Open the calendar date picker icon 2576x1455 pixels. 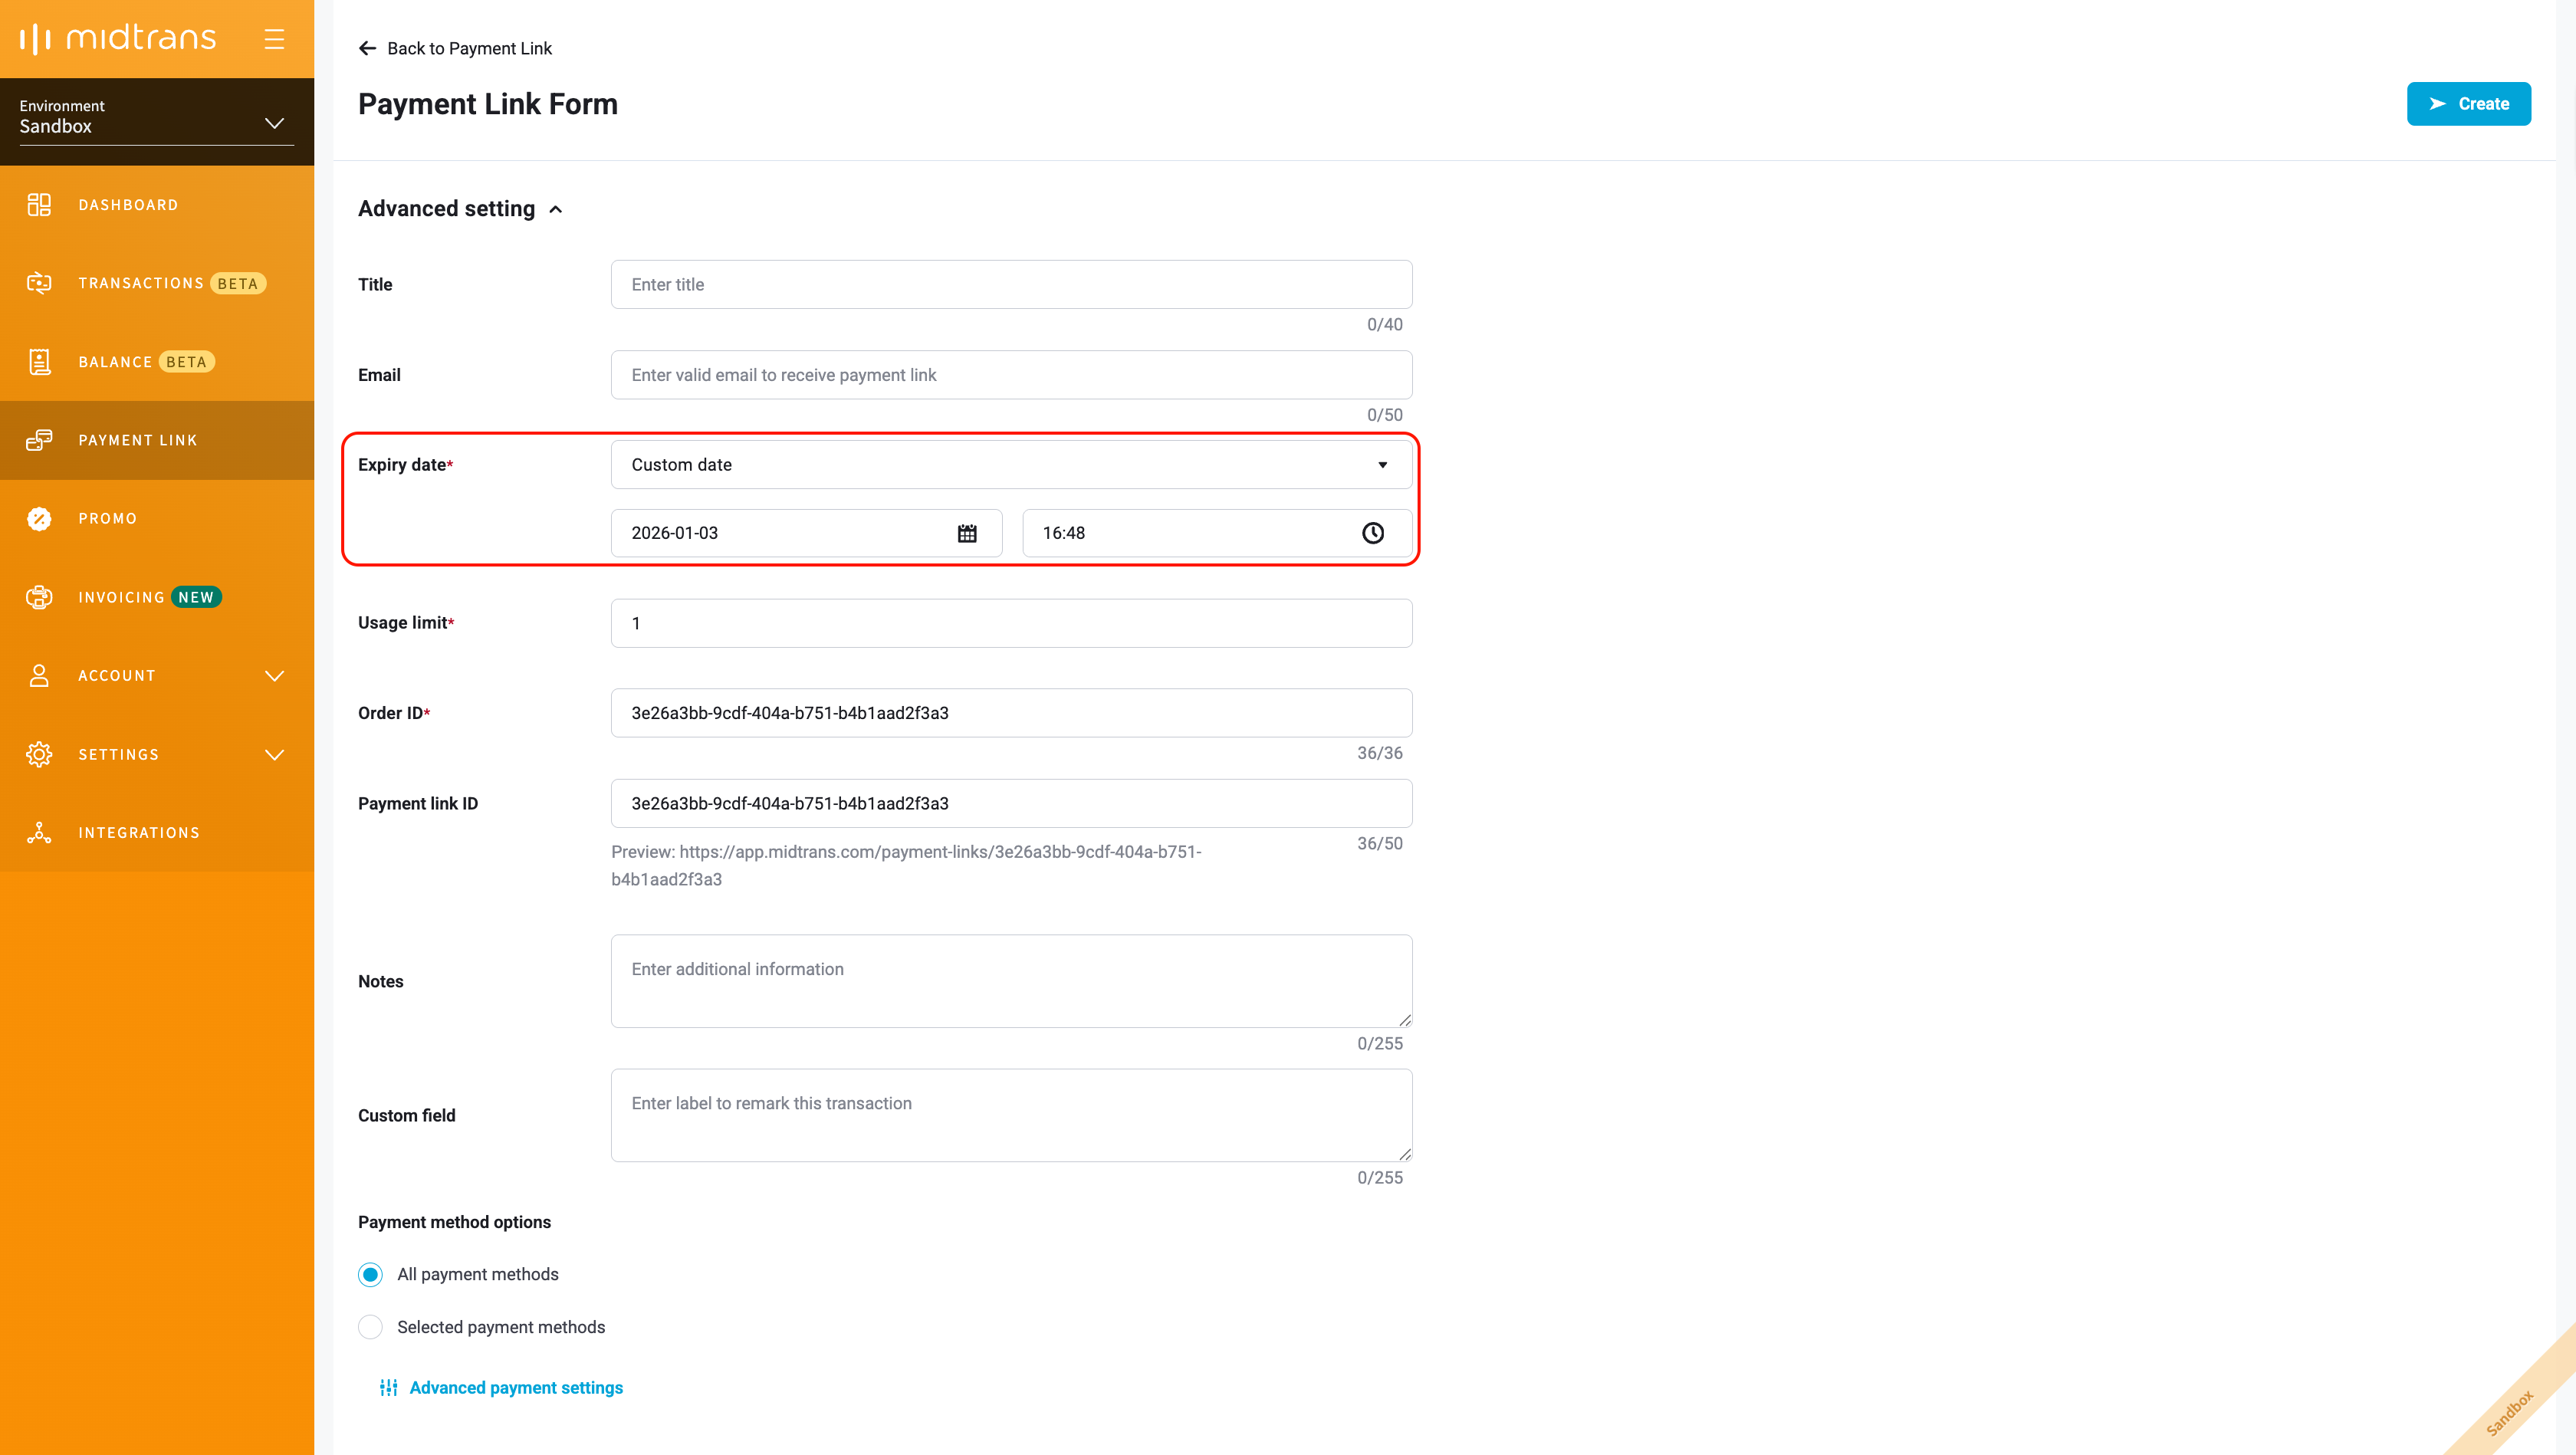point(966,533)
